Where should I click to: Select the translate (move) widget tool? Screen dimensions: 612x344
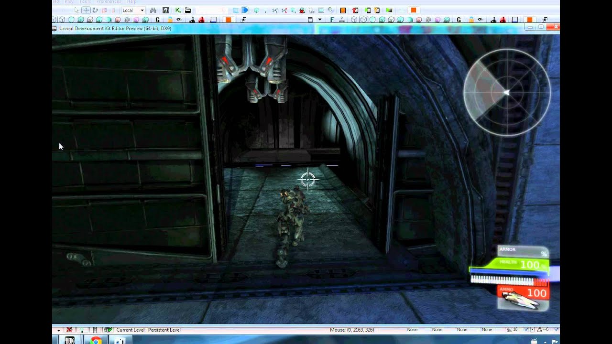(x=86, y=10)
